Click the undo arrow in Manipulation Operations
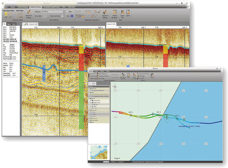228x168 pixels. tap(77, 12)
